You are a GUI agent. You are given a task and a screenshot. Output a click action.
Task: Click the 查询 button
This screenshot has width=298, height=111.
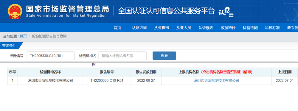(x=164, y=56)
